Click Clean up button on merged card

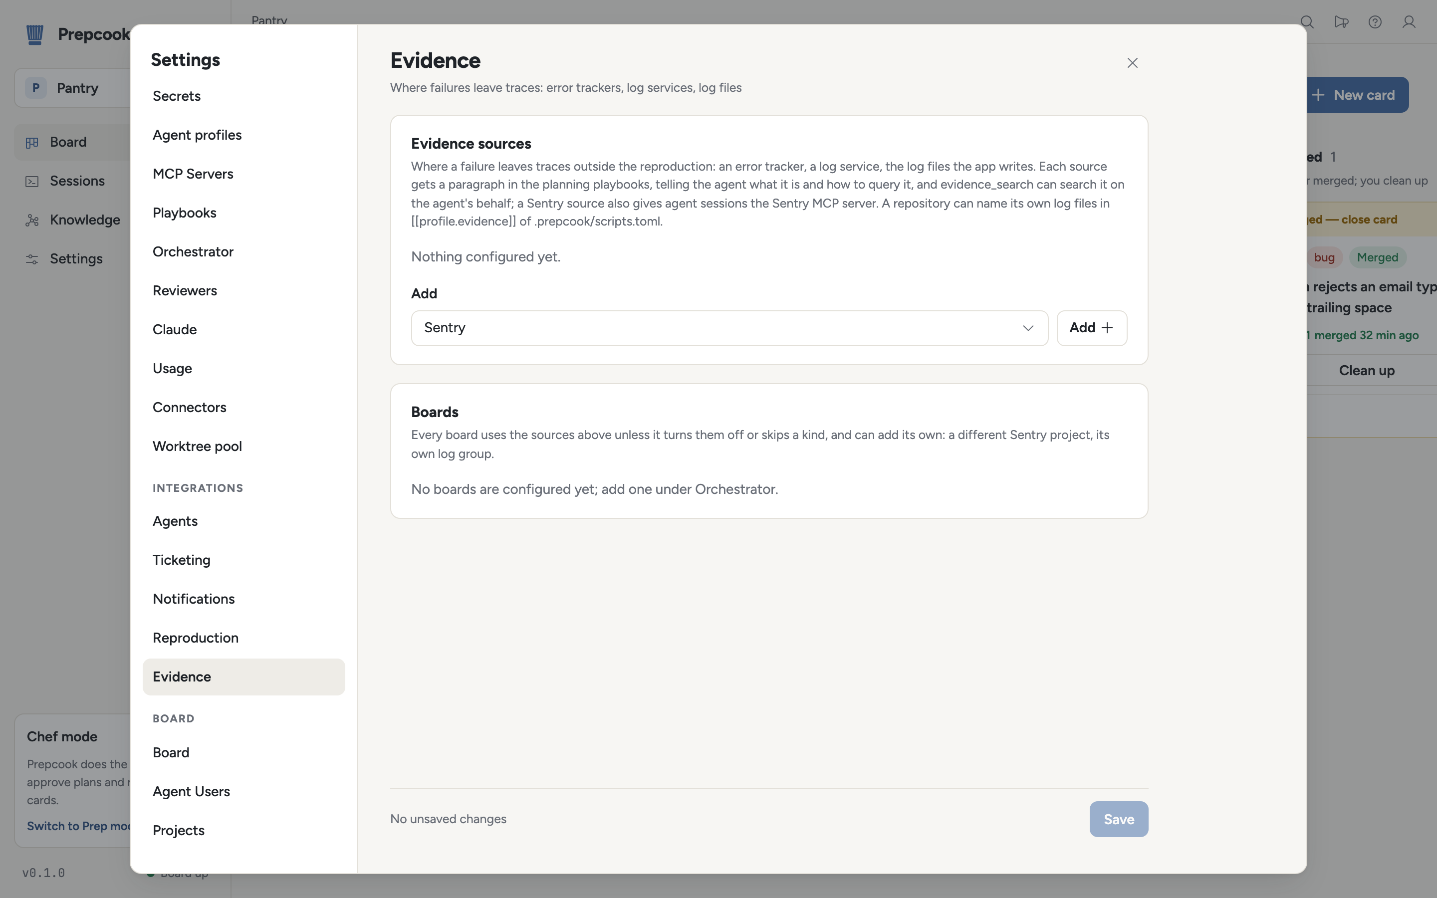pyautogui.click(x=1372, y=371)
